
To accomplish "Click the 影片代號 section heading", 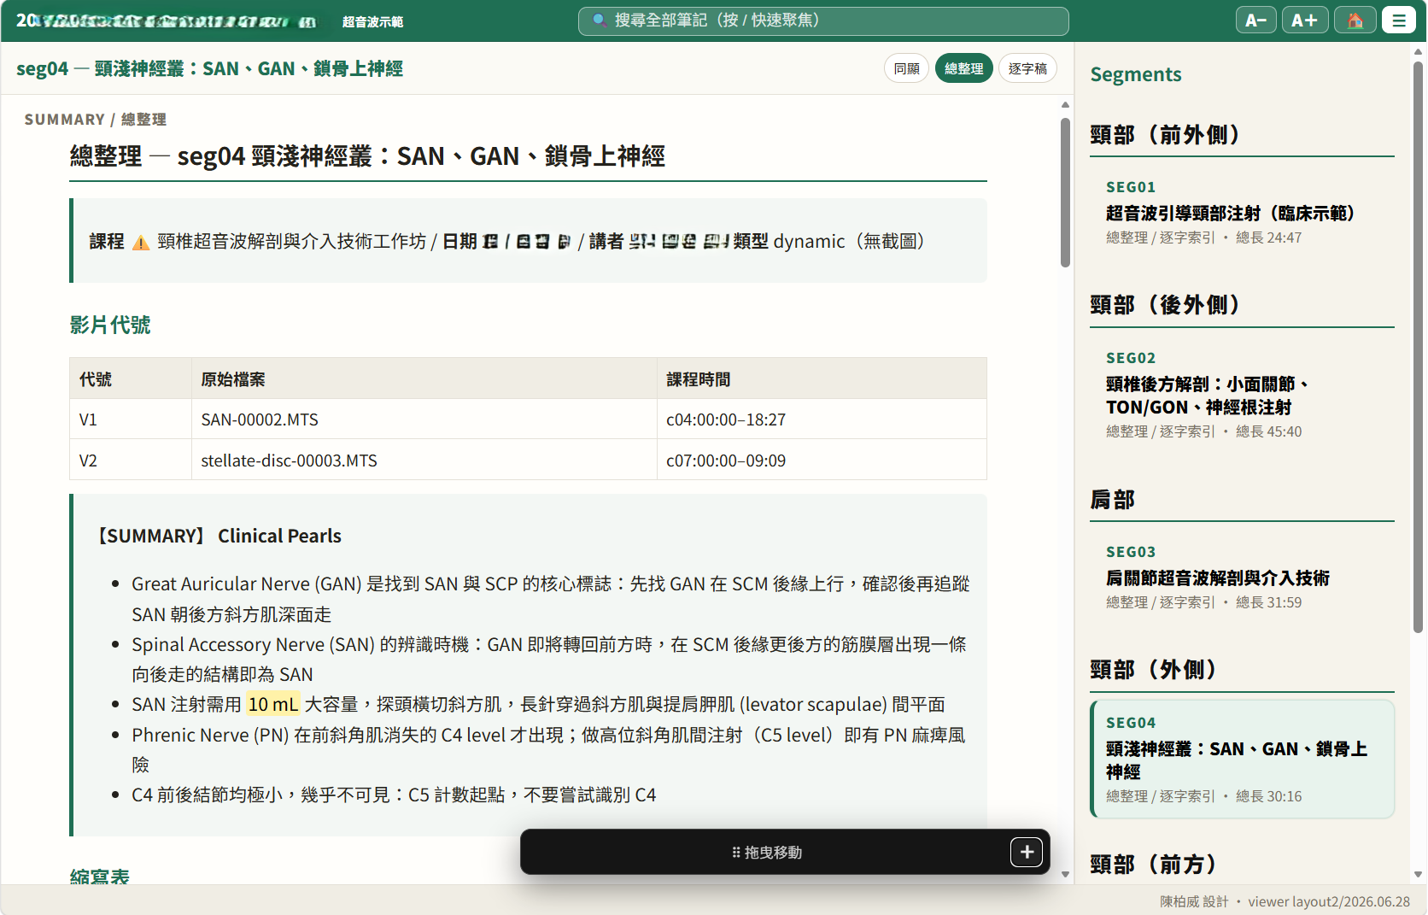I will [x=110, y=325].
